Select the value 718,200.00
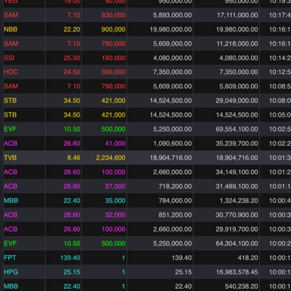 (x=175, y=186)
